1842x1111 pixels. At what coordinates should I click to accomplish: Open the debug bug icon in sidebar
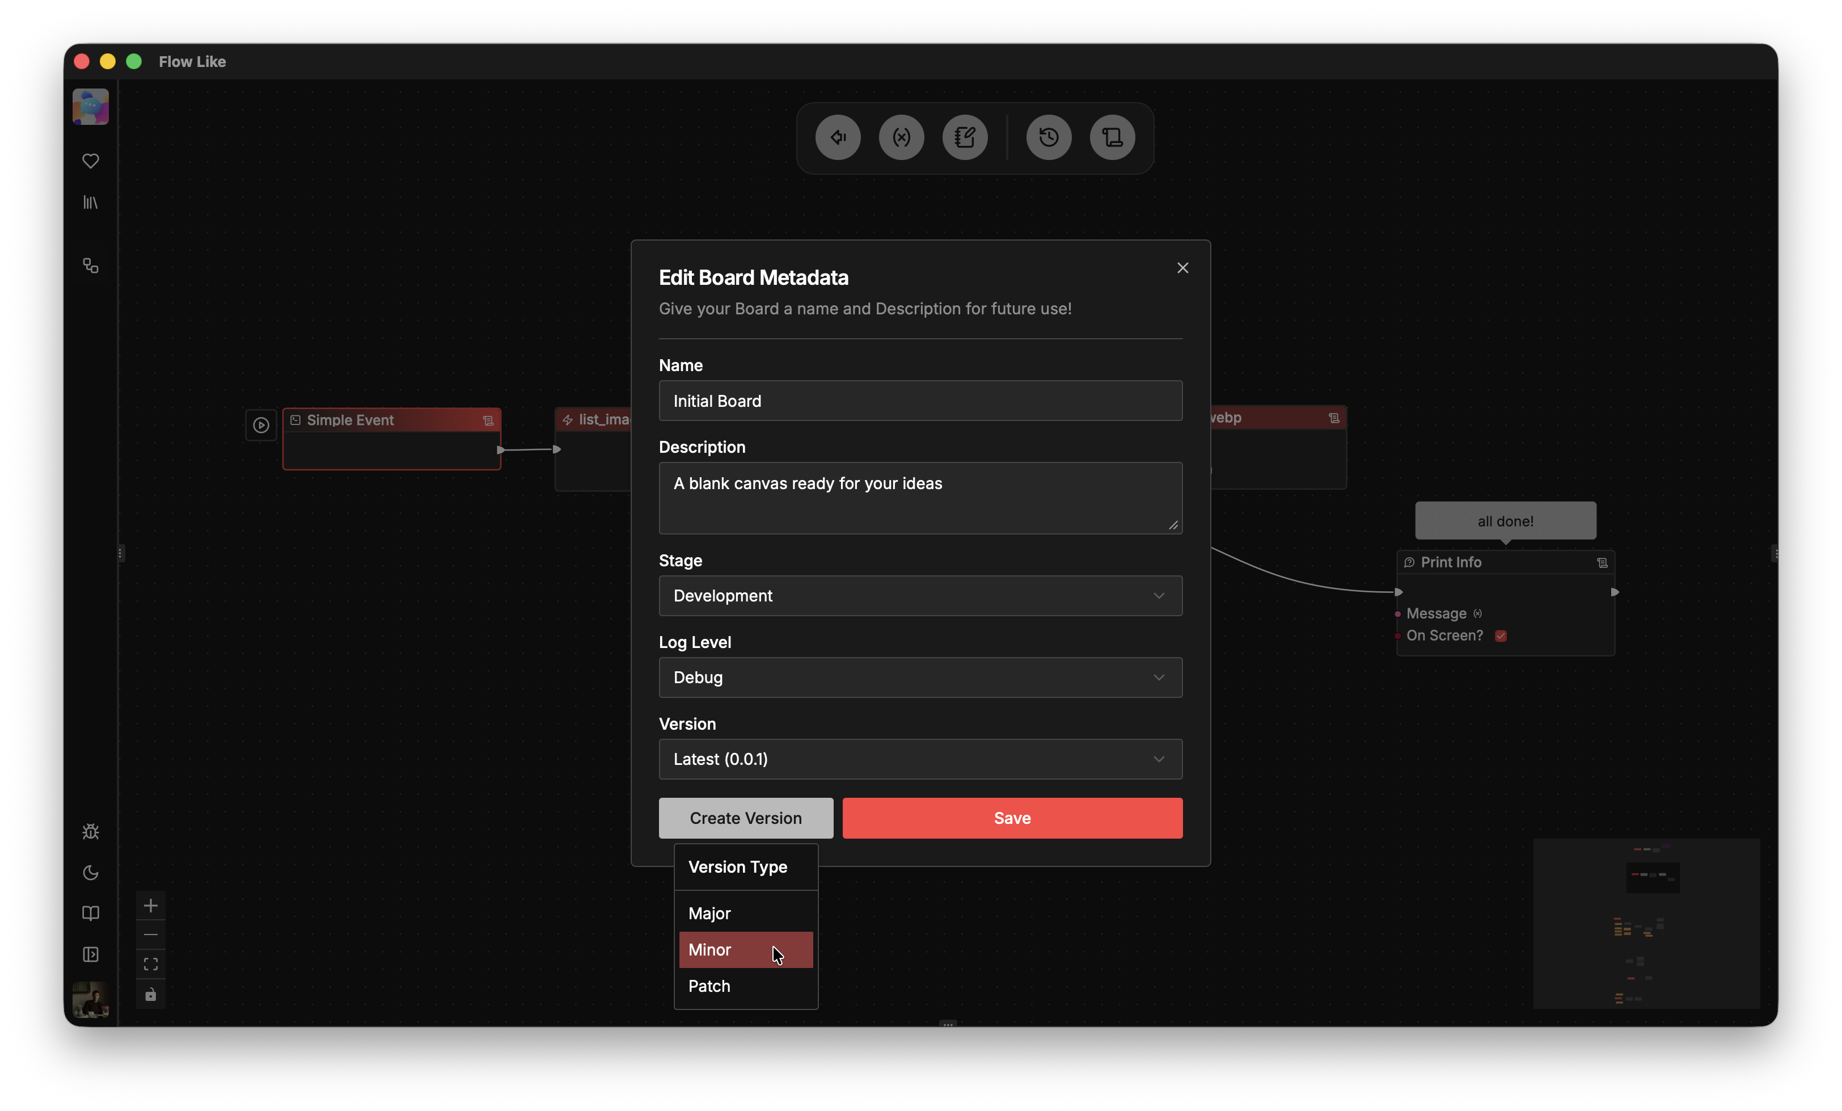(91, 831)
